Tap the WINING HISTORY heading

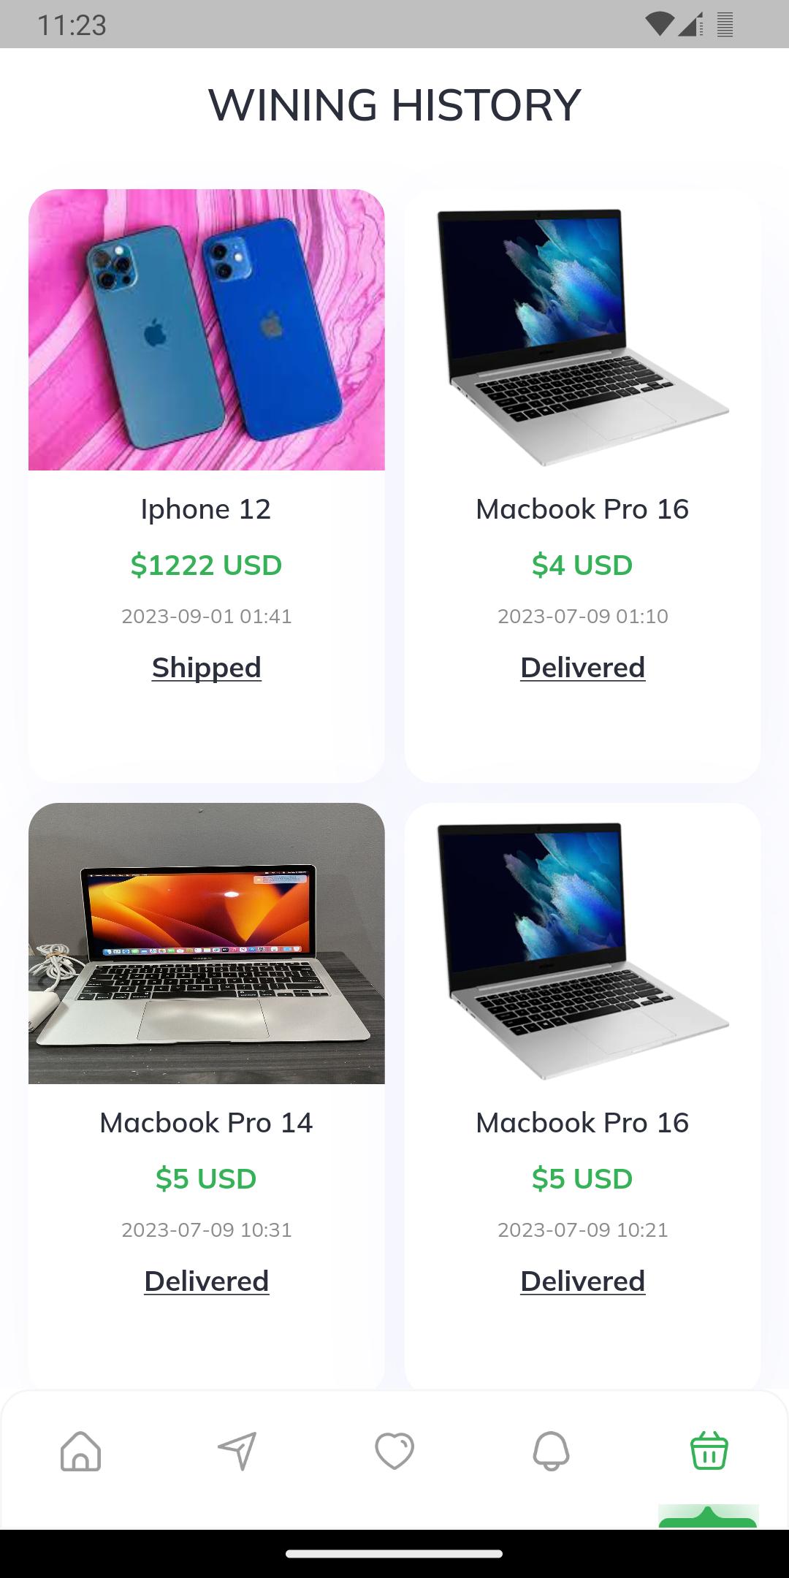[x=394, y=104]
